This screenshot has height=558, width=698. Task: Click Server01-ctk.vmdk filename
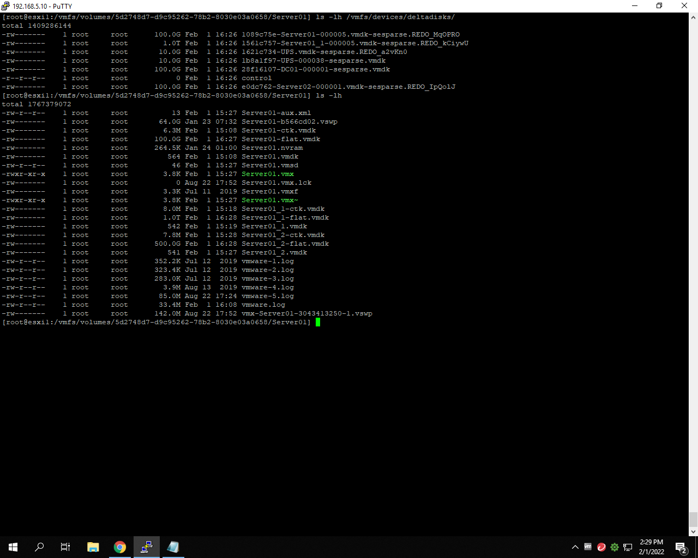coord(279,130)
